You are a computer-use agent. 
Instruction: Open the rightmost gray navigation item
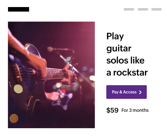click(x=156, y=9)
